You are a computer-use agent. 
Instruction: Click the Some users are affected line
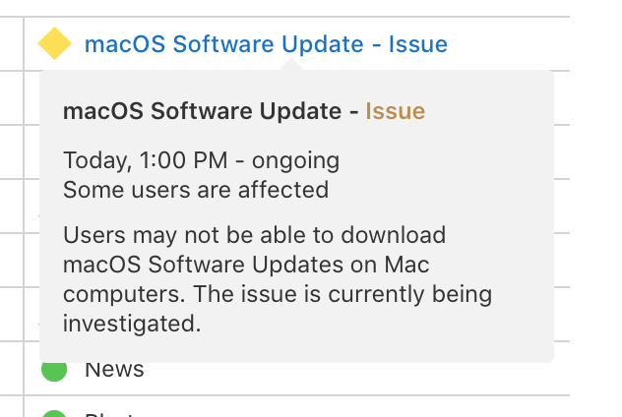point(196,189)
